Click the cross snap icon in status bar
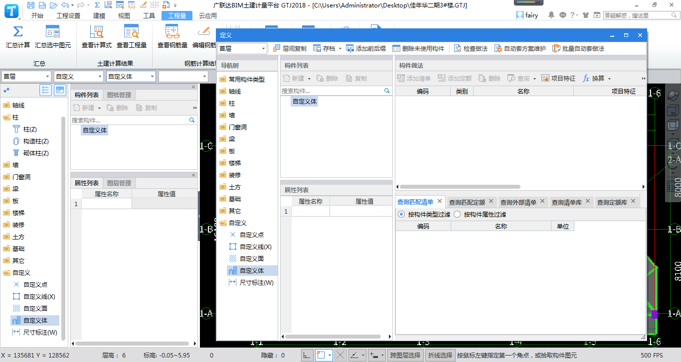Image resolution: width=681 pixels, height=362 pixels. [x=340, y=355]
